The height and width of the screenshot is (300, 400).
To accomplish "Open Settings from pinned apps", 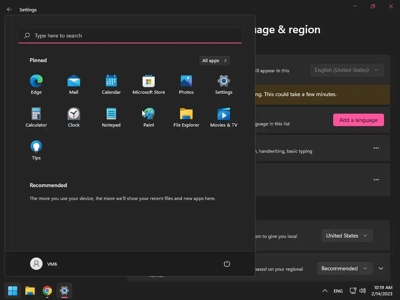I will pyautogui.click(x=224, y=85).
